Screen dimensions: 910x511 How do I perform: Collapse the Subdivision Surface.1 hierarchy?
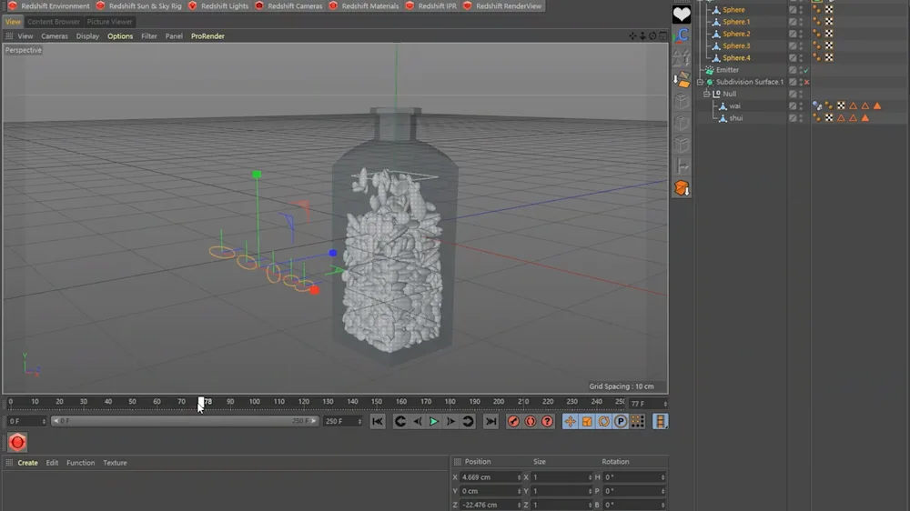[x=700, y=82]
